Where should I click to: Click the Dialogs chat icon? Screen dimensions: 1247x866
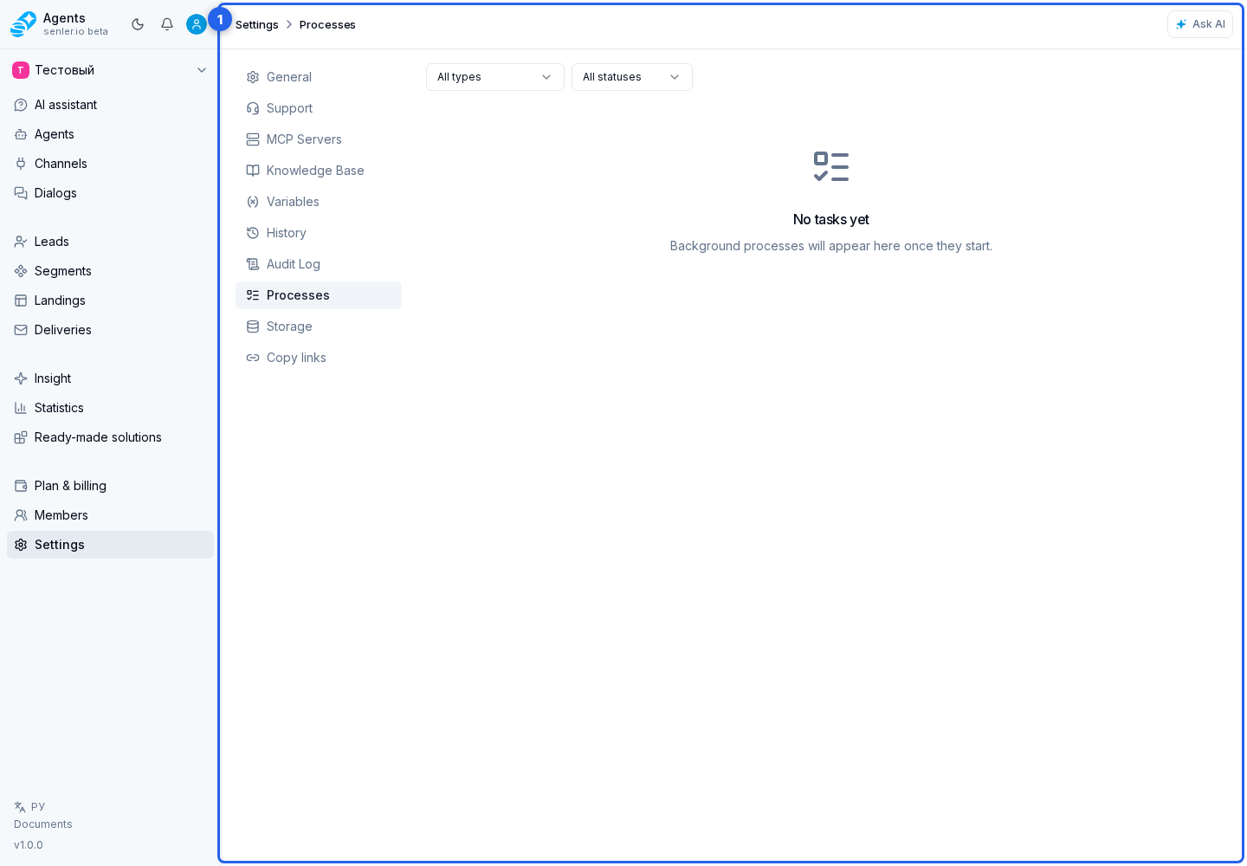(x=21, y=193)
